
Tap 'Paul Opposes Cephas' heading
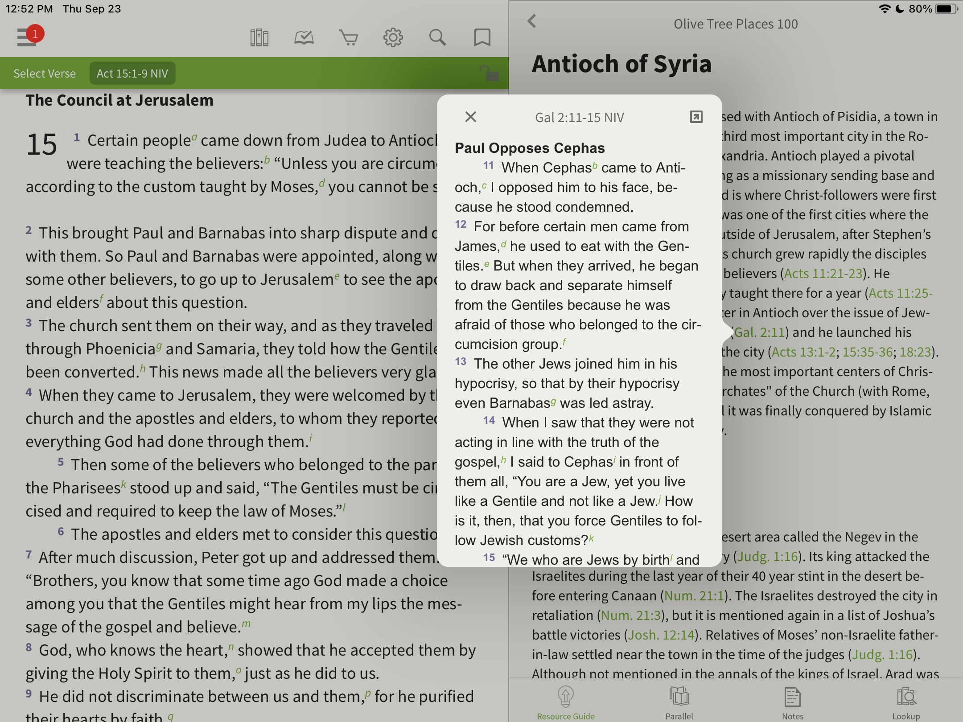(530, 148)
